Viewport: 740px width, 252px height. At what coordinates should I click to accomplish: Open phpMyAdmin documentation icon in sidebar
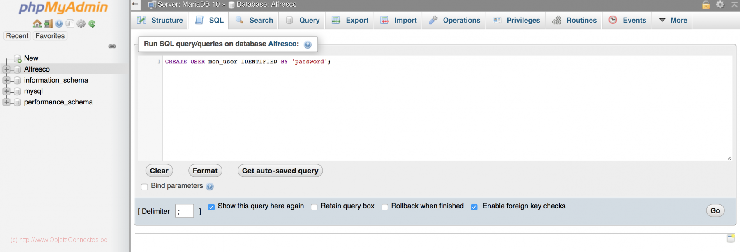pos(59,23)
